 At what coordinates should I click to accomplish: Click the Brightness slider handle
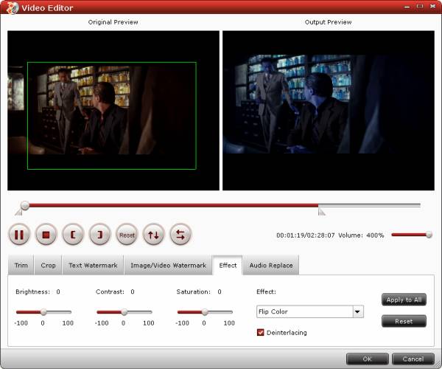[43, 312]
